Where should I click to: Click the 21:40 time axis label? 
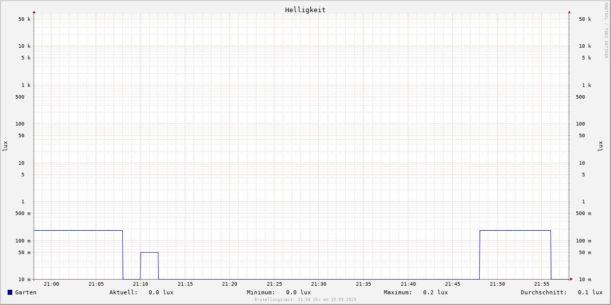pyautogui.click(x=408, y=284)
